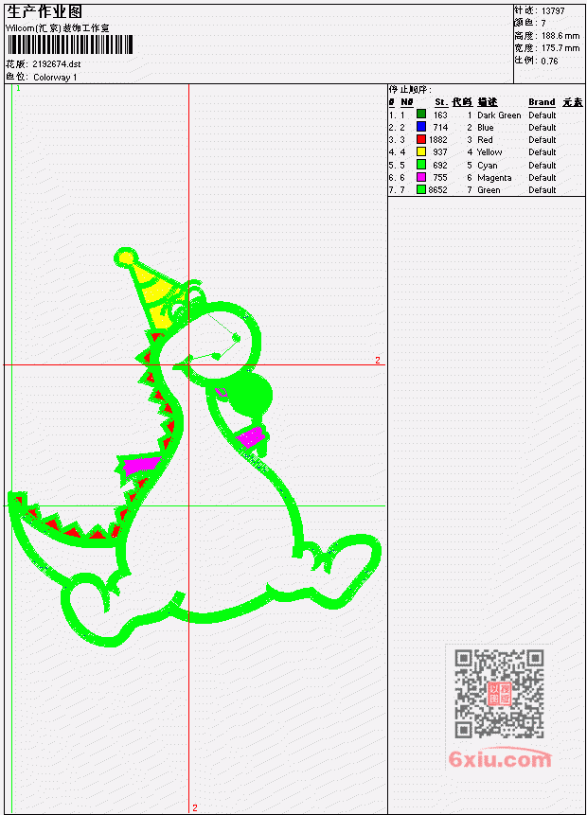
Task: Click the Yellow thread color swatch
Action: [421, 151]
